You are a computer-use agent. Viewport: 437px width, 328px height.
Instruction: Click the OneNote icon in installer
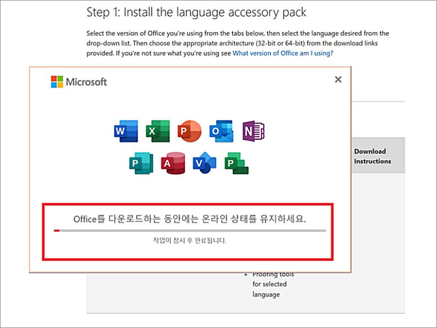[x=253, y=131]
